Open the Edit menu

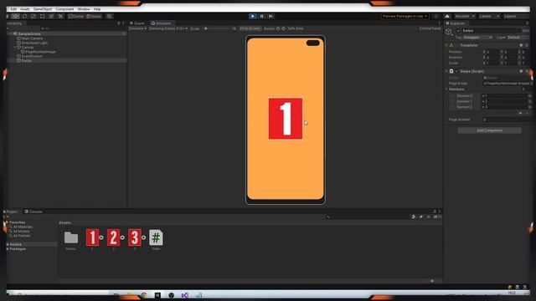13,9
